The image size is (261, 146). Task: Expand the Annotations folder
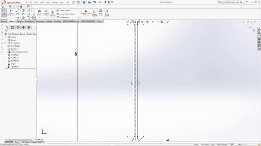[x=6, y=43]
